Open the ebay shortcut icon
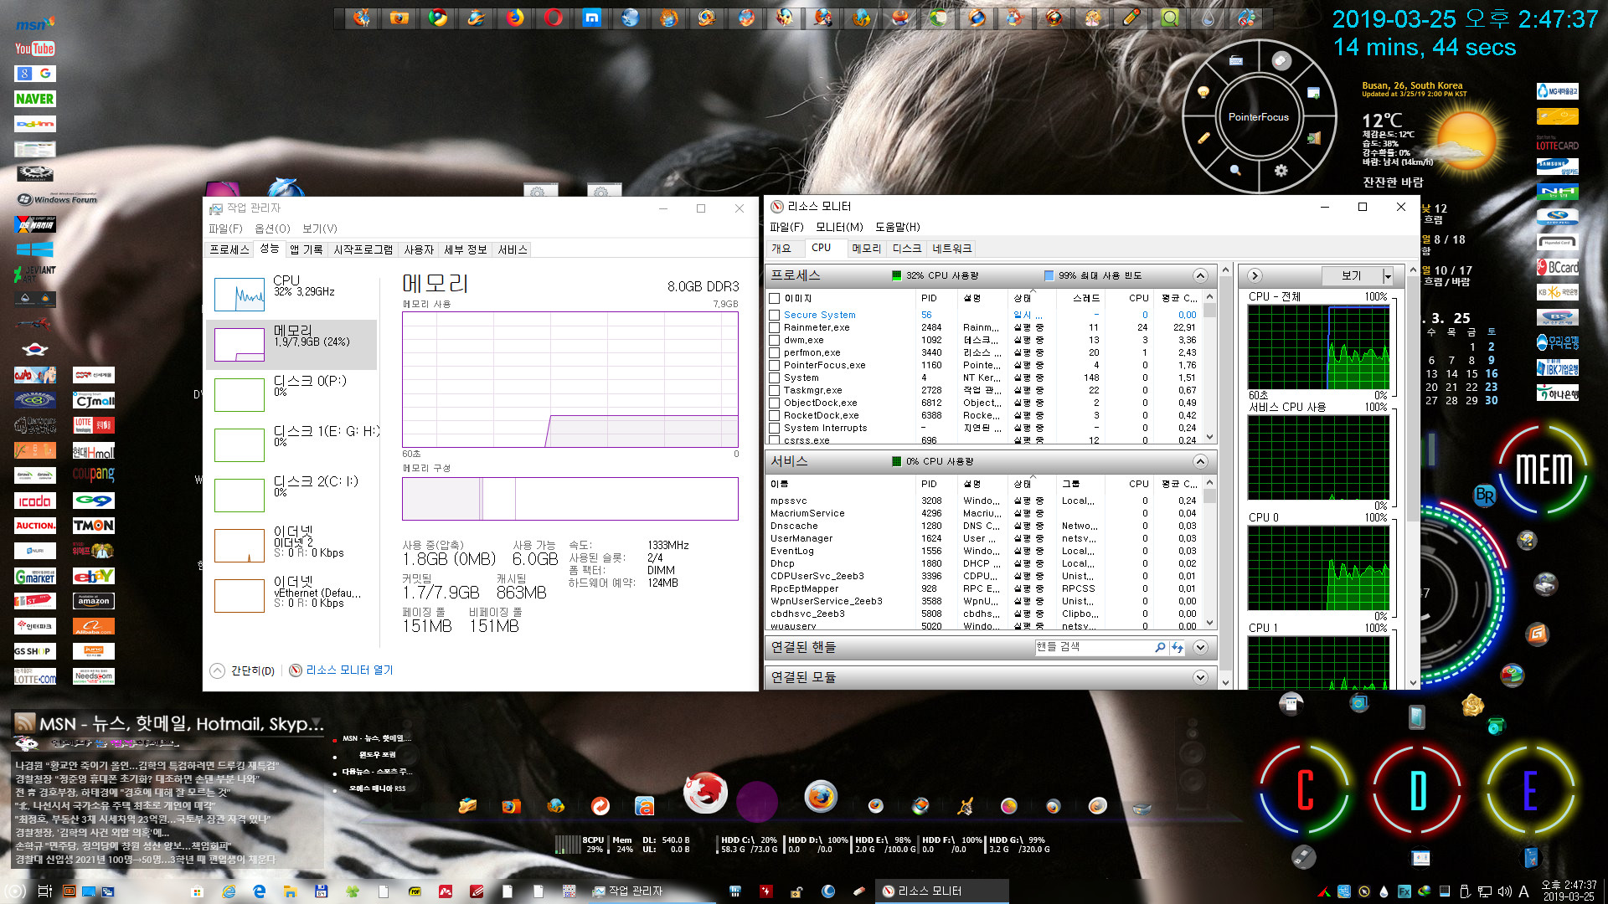 (x=93, y=576)
